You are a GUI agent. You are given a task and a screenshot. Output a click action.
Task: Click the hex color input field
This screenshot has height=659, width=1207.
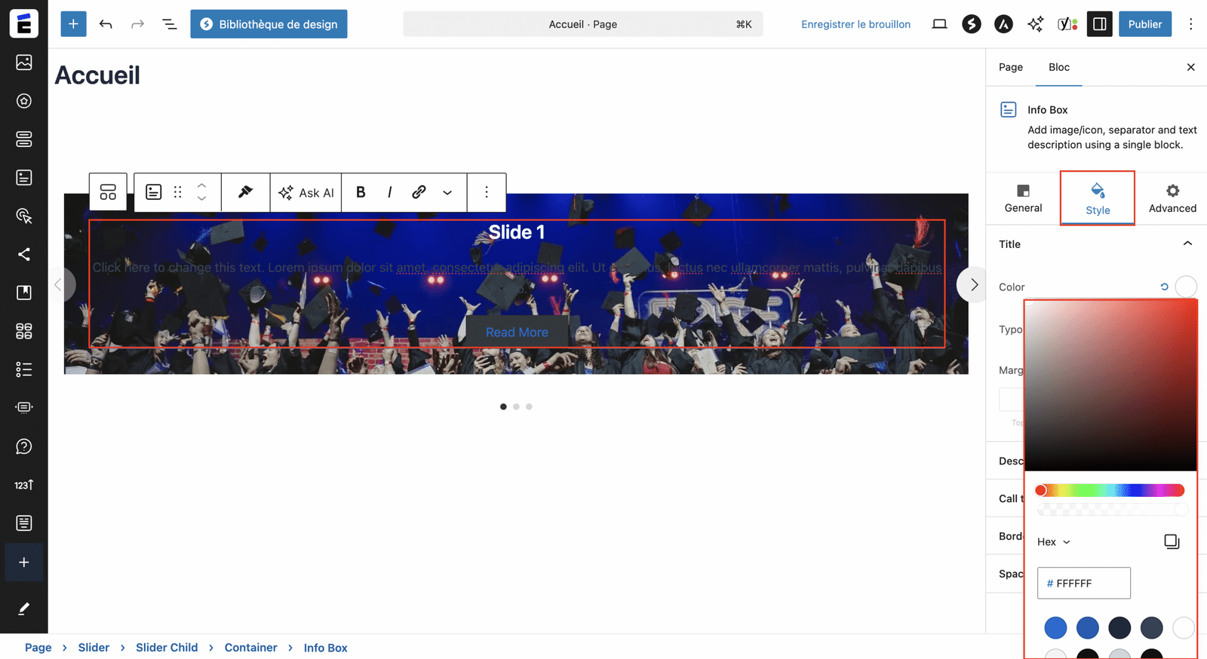click(x=1083, y=583)
